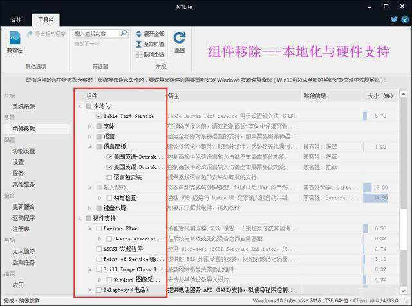Open 无人值守 in sidebar
The height and width of the screenshot is (306, 412).
pos(24,251)
